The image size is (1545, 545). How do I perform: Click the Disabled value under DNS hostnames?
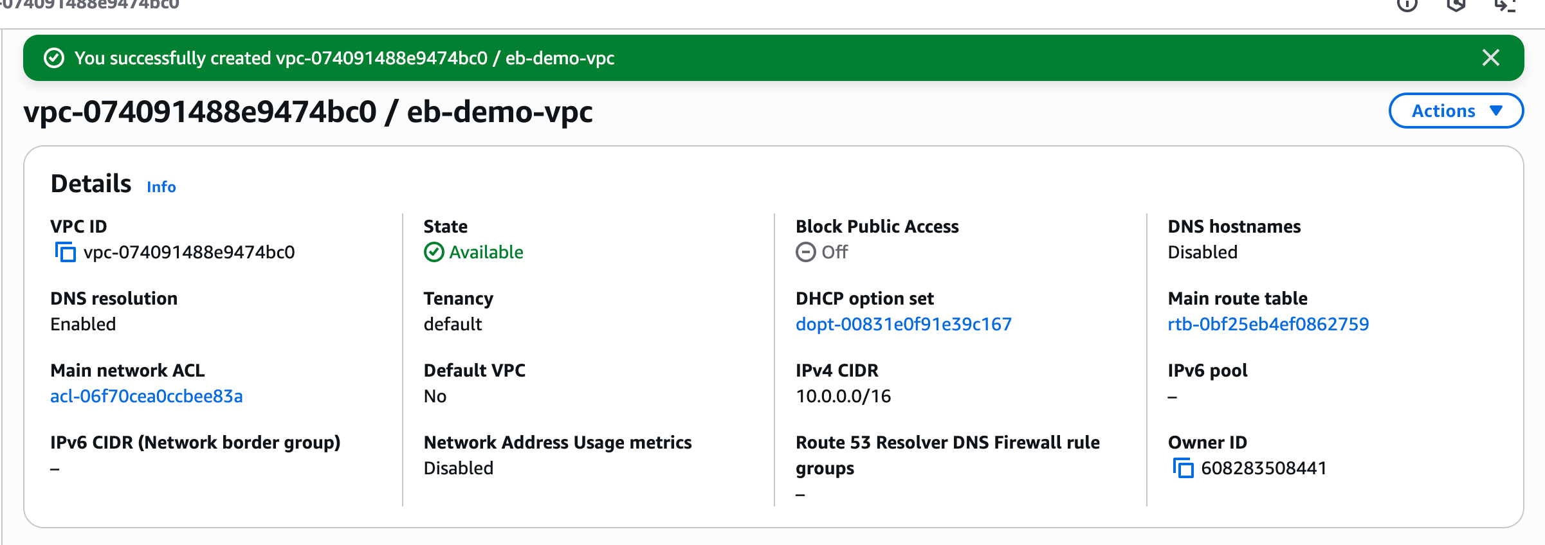(1202, 252)
